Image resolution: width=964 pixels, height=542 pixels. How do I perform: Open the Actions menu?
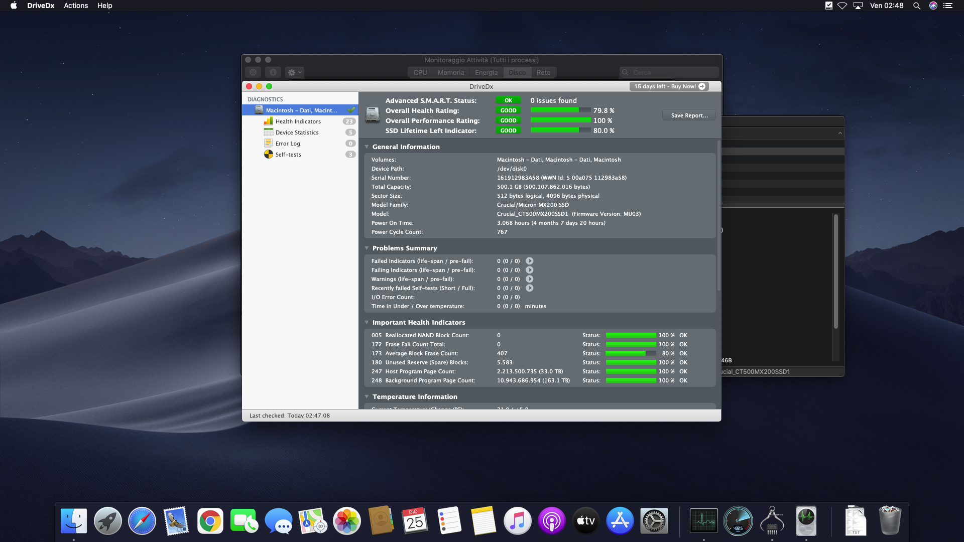click(x=76, y=6)
